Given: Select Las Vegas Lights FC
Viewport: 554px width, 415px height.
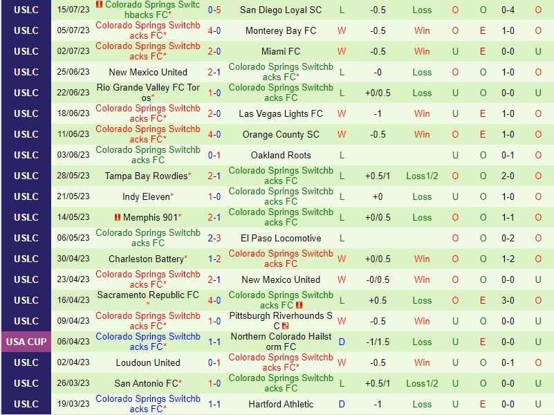Looking at the screenshot, I should (x=281, y=113).
